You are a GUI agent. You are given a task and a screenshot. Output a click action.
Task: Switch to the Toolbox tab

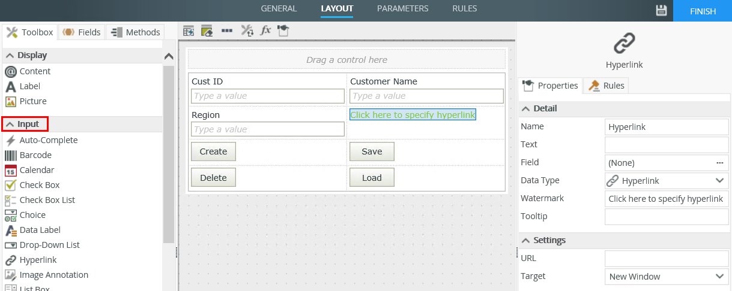pos(30,32)
